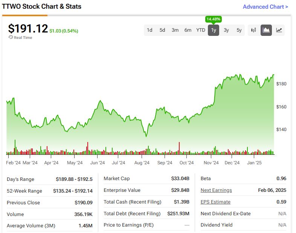The image size is (296, 233).
Task: Click the Day's Range label
Action: coord(20,179)
